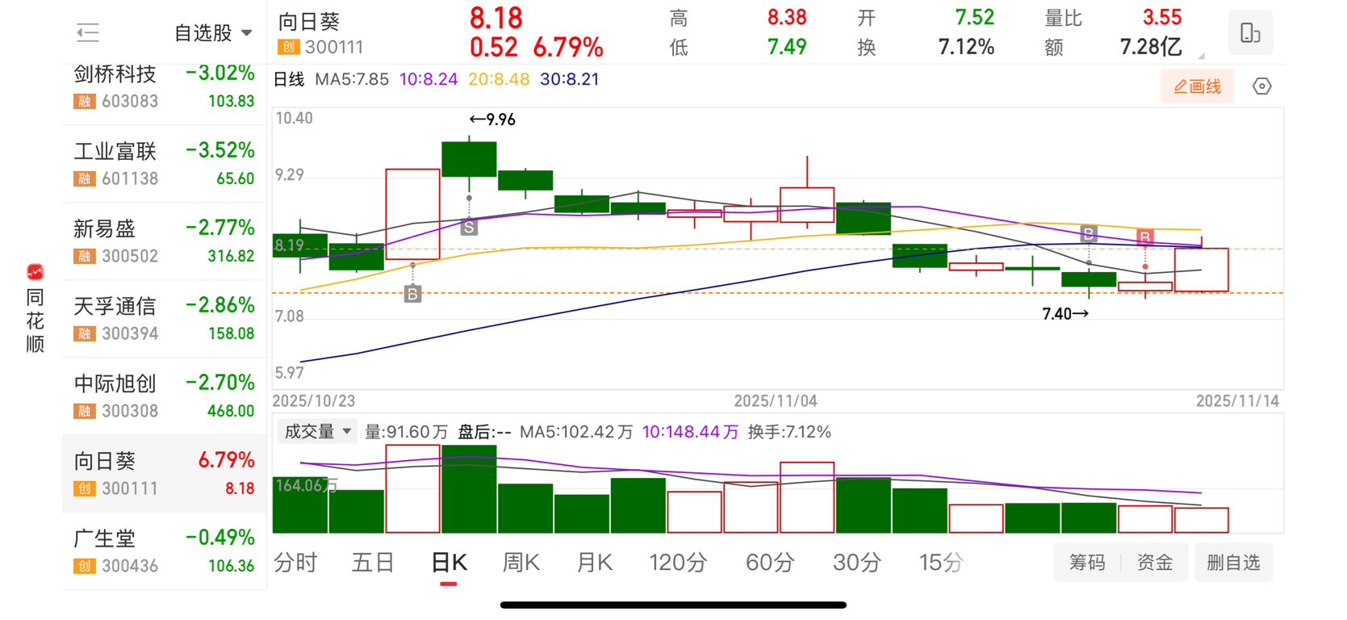Screen dimensions: 1347x620
Task: Open chart settings hexagon icon
Action: [x=1262, y=86]
